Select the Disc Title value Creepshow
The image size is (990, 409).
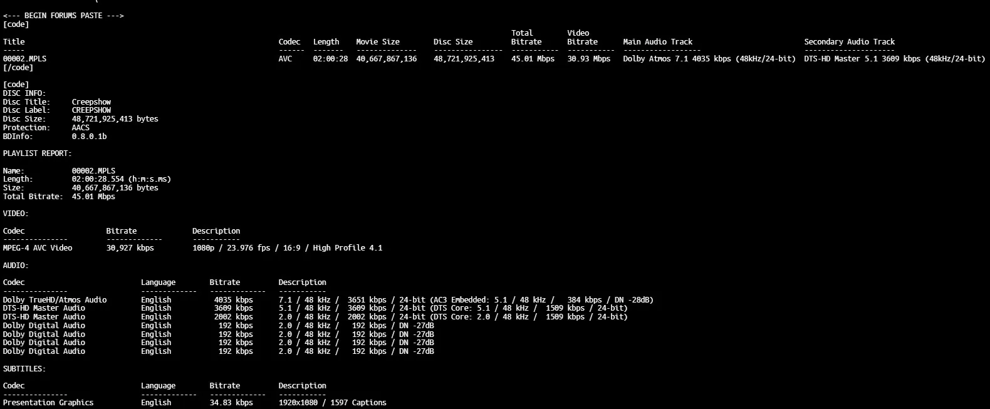pyautogui.click(x=91, y=102)
